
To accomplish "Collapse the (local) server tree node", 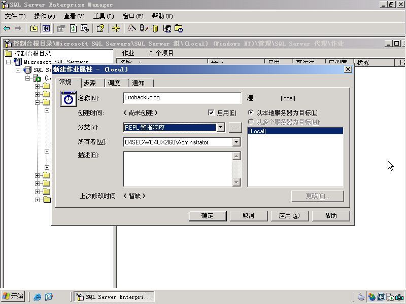I will [28, 78].
